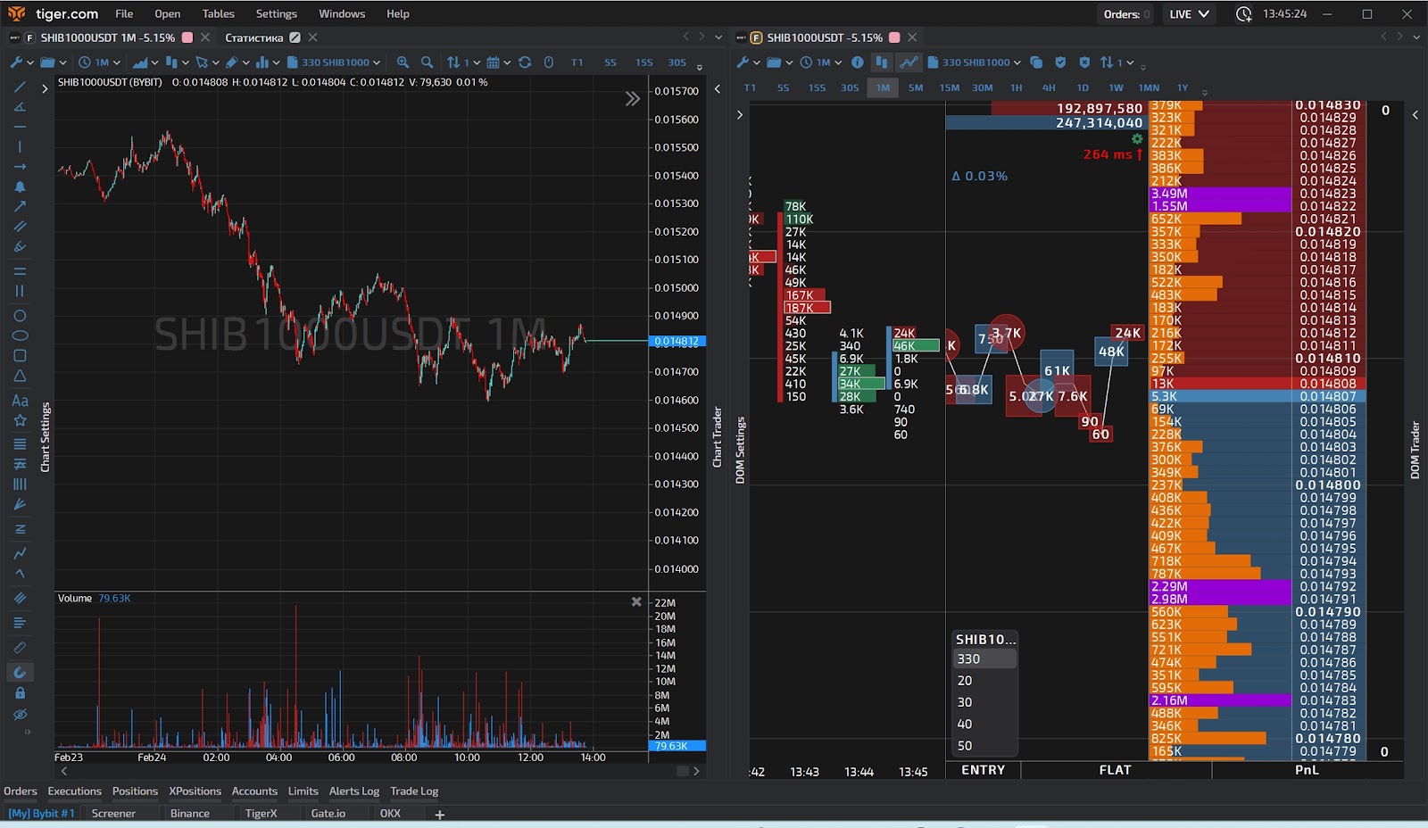
Task: Toggle drawings visibility with the eye icon
Action: pos(20,715)
